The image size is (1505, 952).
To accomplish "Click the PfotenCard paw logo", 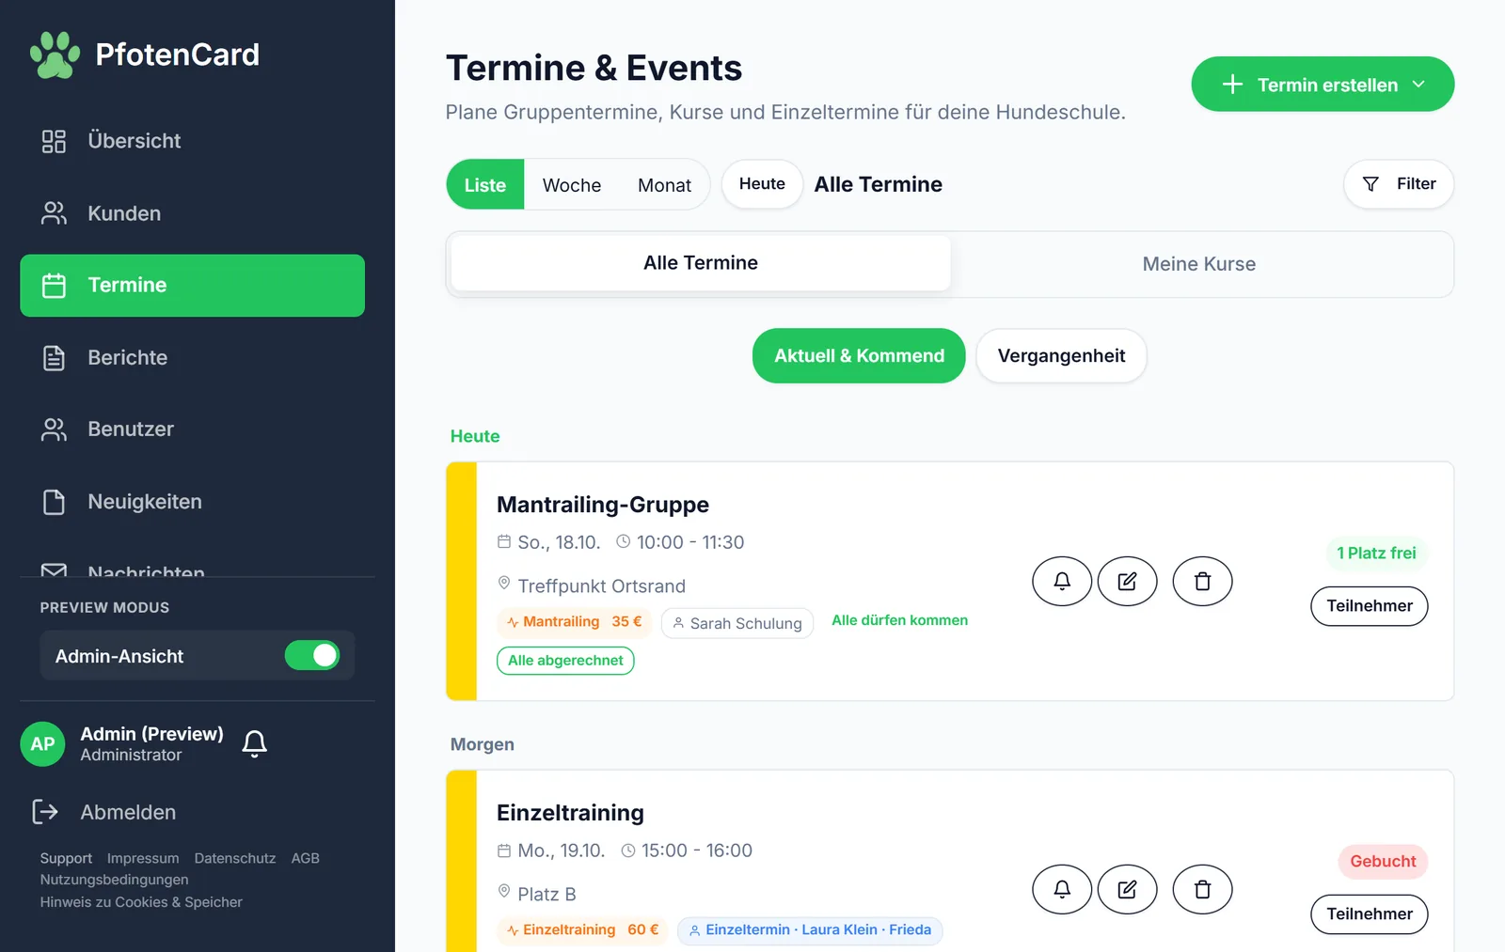I will [55, 55].
